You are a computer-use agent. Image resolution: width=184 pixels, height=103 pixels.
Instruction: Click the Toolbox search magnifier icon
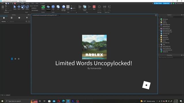click(26, 21)
